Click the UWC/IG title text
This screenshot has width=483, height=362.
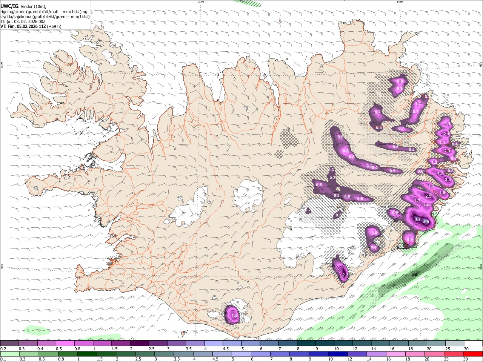[x=9, y=6]
